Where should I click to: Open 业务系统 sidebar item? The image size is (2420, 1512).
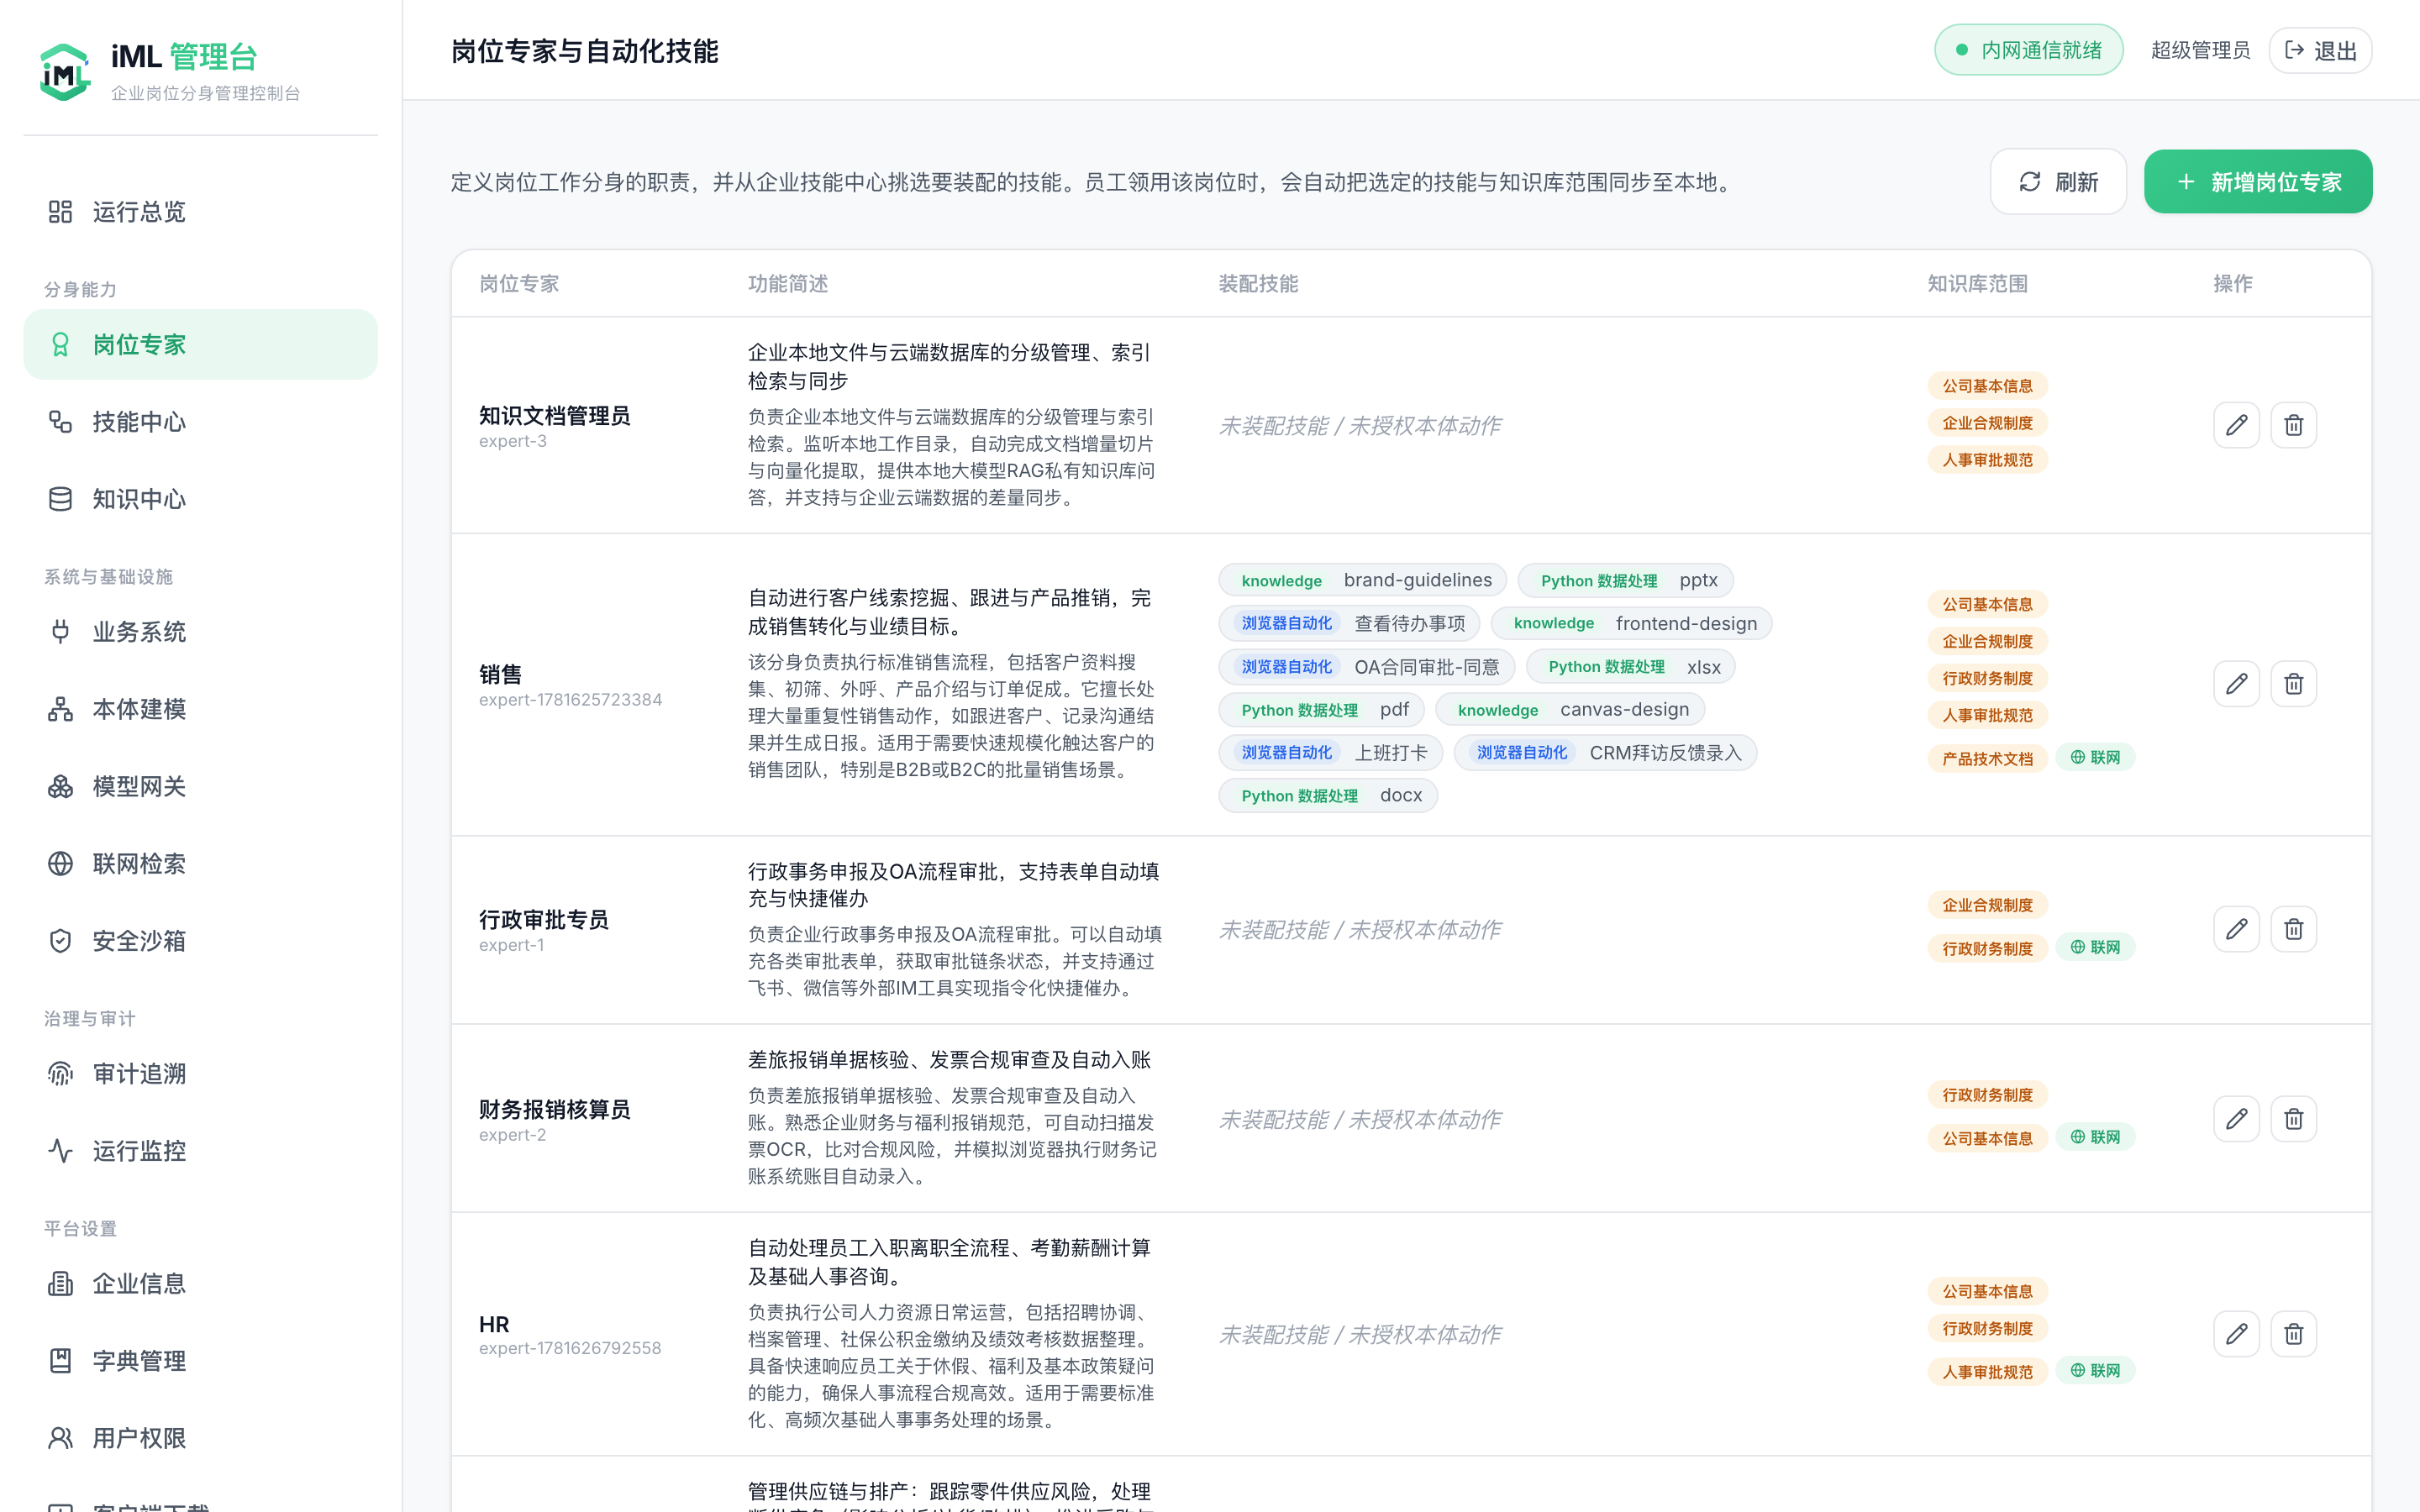point(200,632)
